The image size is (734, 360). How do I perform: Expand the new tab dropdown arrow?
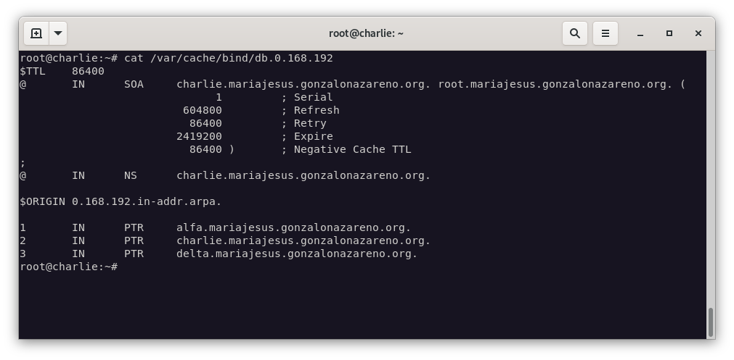point(58,33)
